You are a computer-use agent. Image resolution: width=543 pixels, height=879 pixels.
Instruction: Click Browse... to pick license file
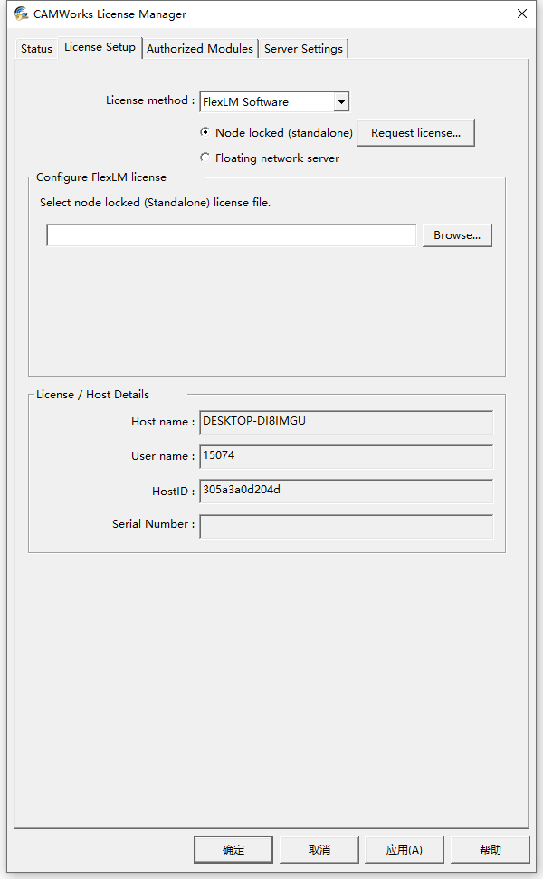457,234
